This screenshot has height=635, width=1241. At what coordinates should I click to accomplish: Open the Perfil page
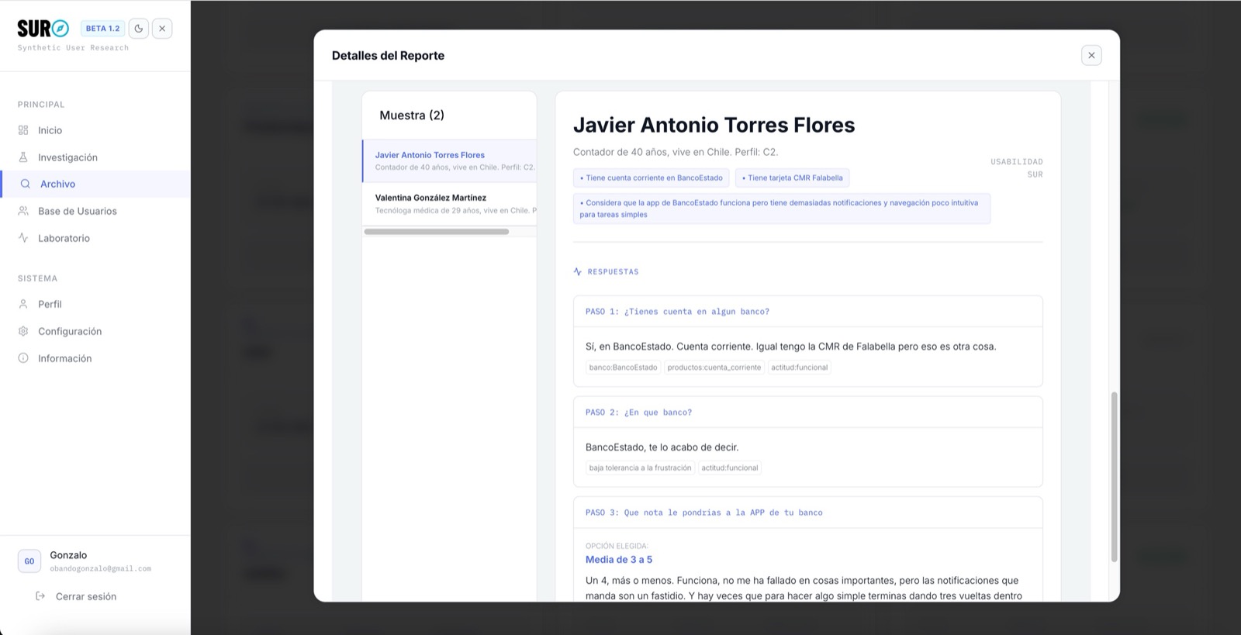click(95, 304)
